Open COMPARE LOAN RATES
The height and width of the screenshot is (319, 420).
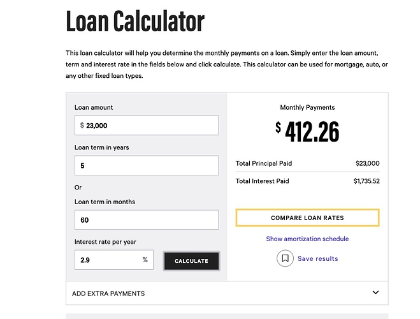[x=307, y=218]
